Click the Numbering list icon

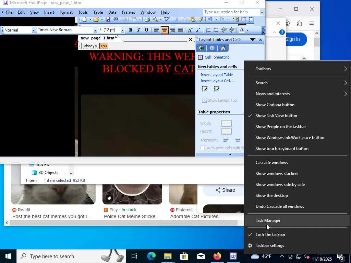(208, 30)
